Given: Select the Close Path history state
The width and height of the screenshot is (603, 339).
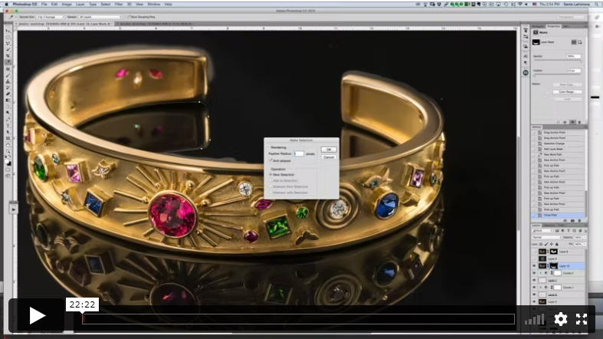Looking at the screenshot, I should (x=559, y=215).
